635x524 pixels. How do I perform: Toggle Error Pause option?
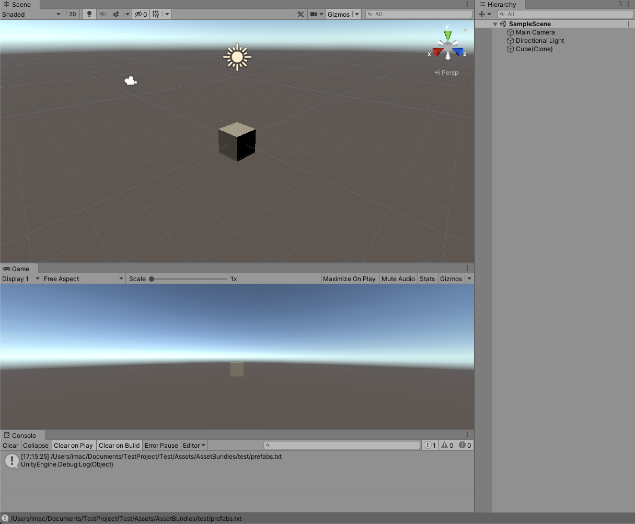click(161, 445)
